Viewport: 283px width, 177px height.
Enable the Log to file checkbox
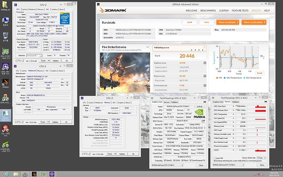(215, 158)
